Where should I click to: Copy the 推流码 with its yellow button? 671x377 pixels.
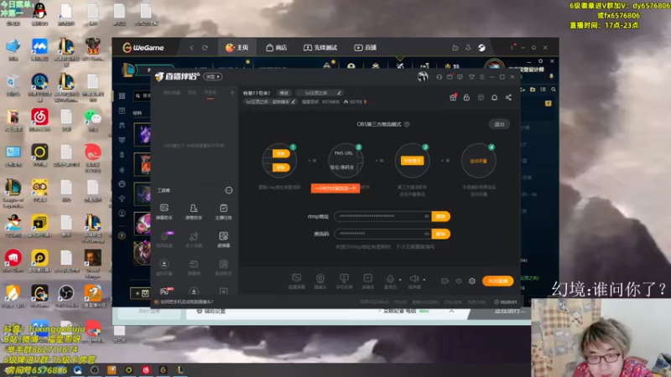(x=441, y=234)
